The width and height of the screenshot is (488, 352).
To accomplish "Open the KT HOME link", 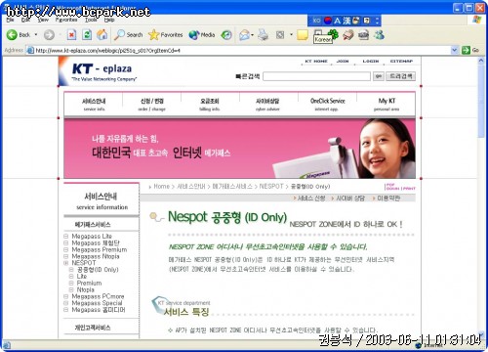I will (x=316, y=61).
